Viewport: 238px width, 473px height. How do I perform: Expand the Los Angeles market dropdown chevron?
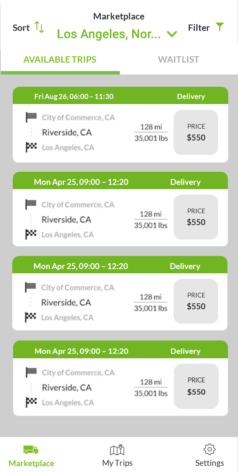[172, 34]
